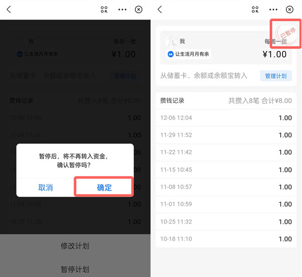The height and width of the screenshot is (277, 302).
Task: Click 取消 in the pause dialog
Action: pyautogui.click(x=45, y=188)
